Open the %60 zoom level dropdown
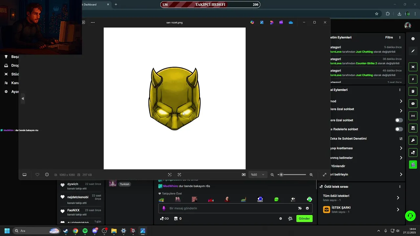 pyautogui.click(x=258, y=175)
